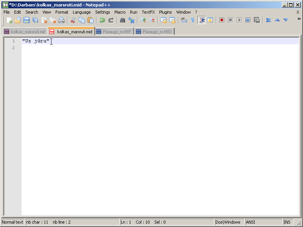303x227 pixels.
Task: Print the document with printer icon
Action: pos(61,20)
